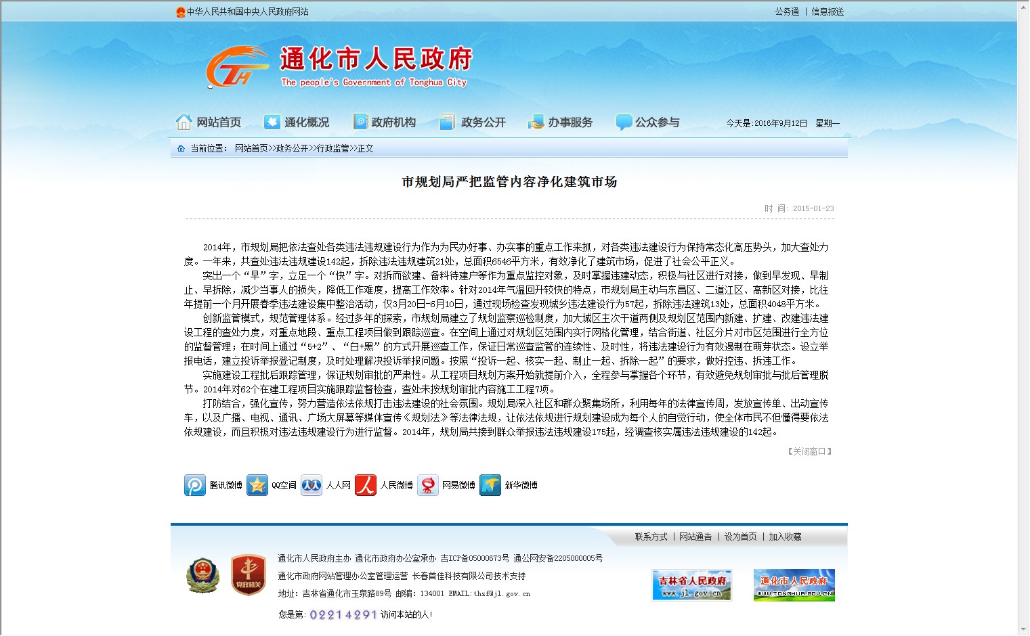Go to 政府机构 section
This screenshot has height=636, width=1030.
pos(384,122)
